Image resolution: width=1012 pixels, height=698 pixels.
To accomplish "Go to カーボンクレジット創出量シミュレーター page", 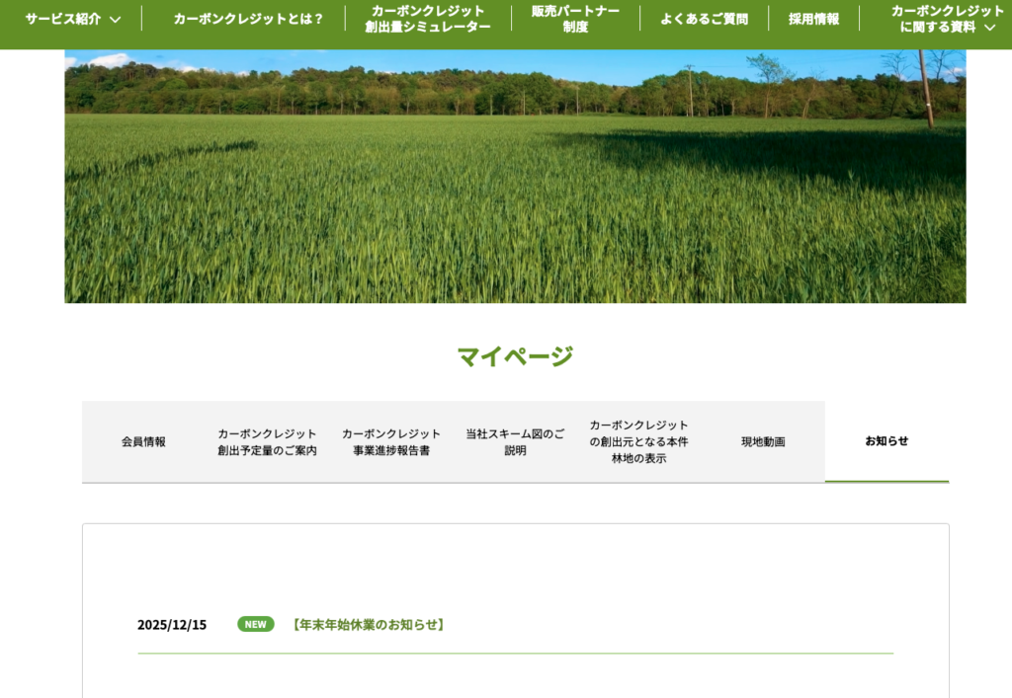I will click(428, 19).
